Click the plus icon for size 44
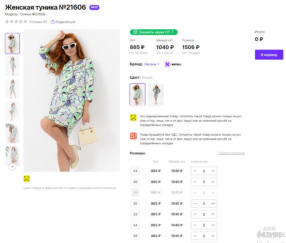This screenshot has height=243, width=286. [213, 171]
